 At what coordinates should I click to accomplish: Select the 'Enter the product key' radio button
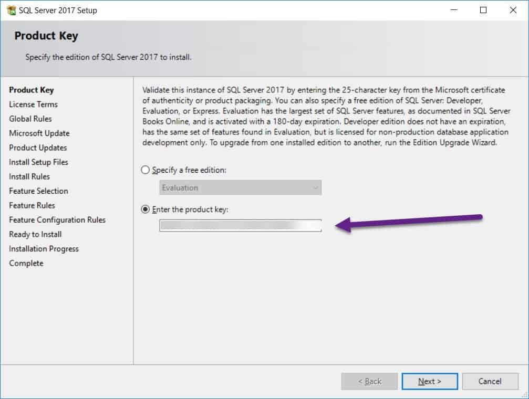click(146, 209)
